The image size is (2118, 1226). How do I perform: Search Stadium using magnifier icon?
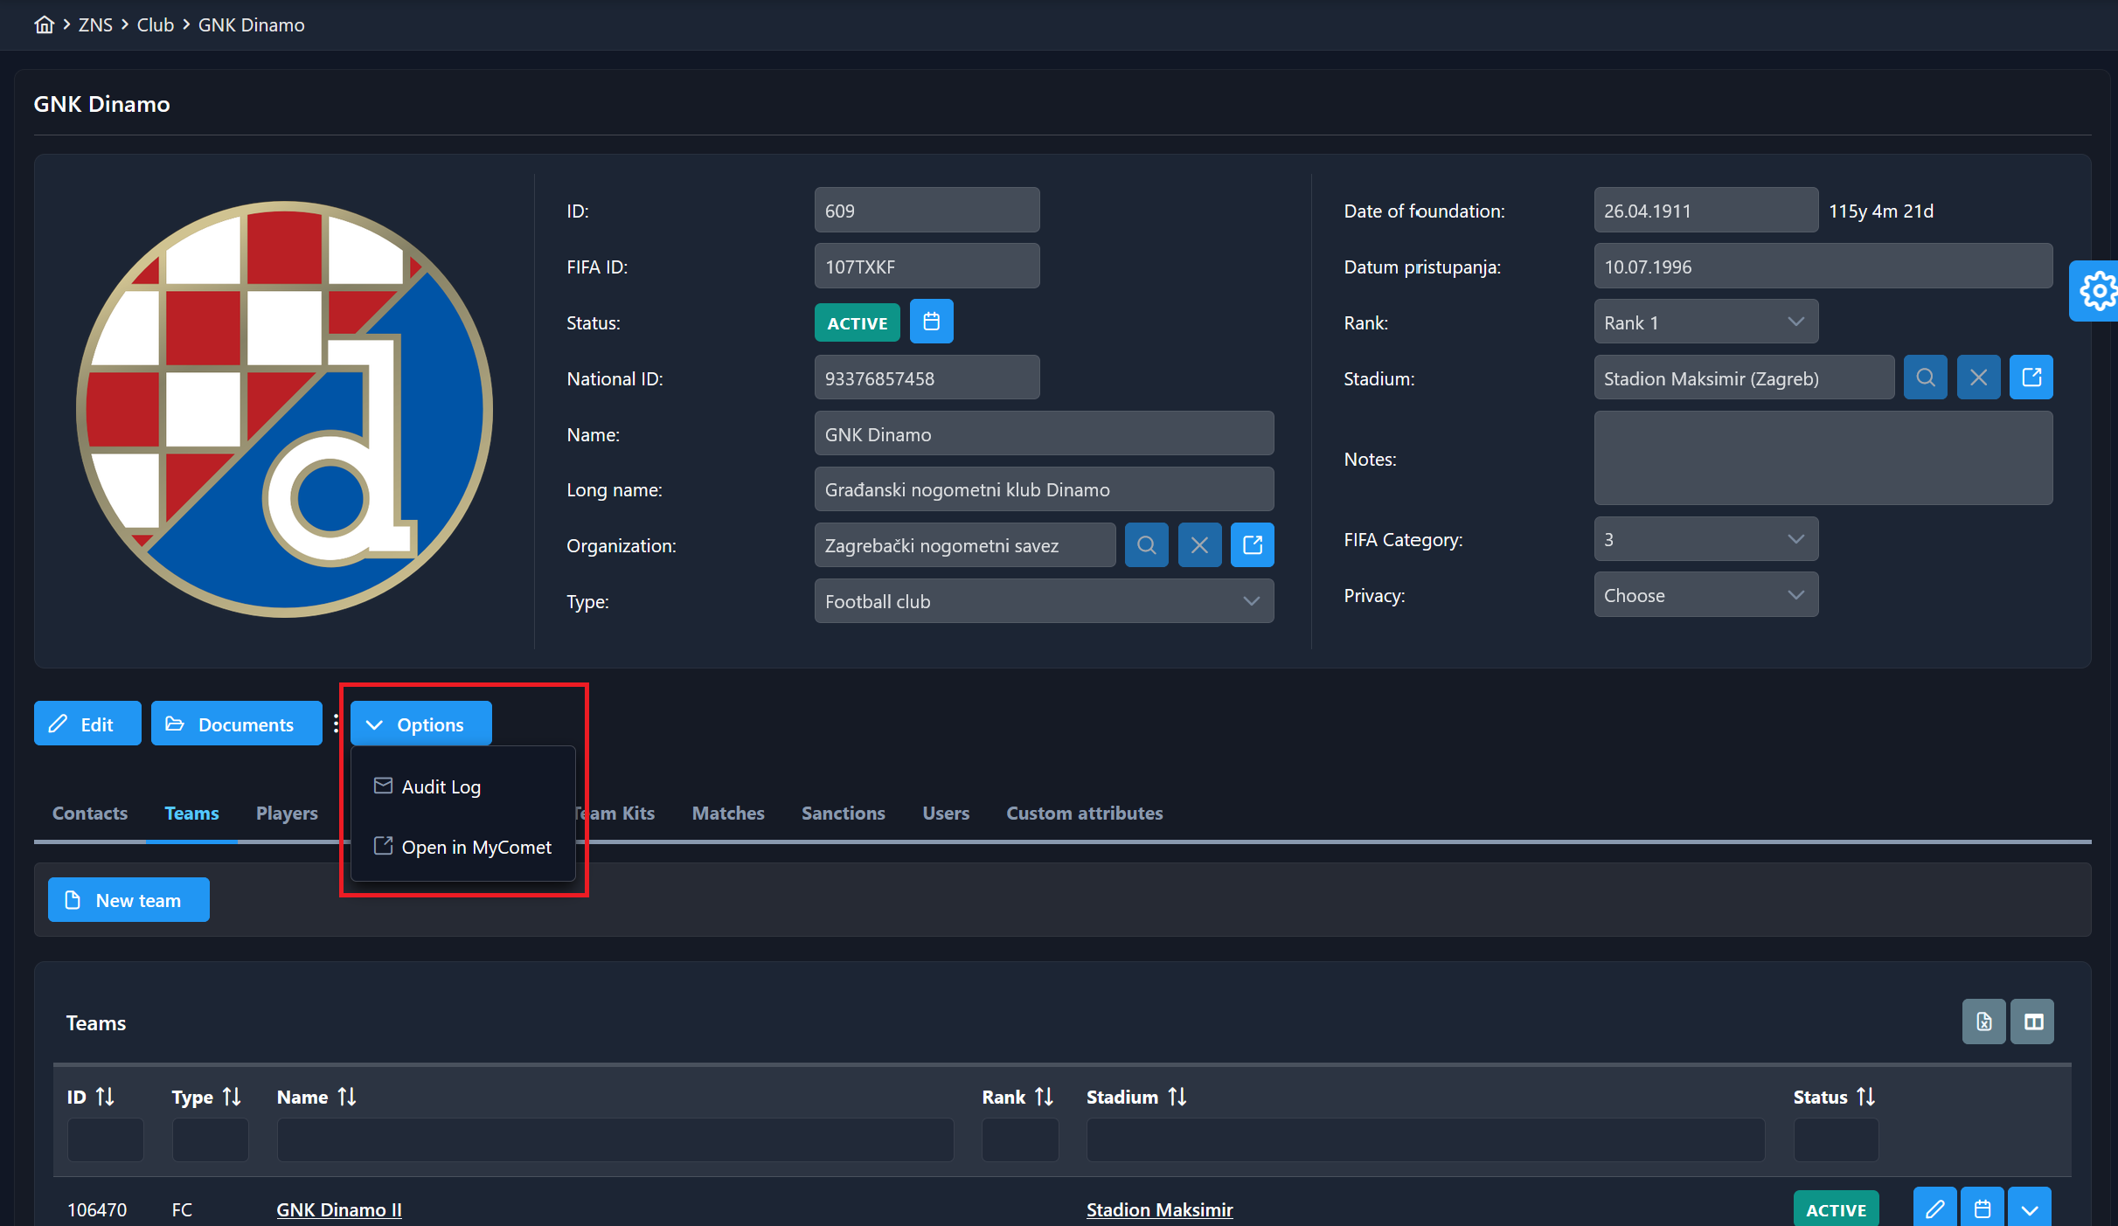[1925, 377]
